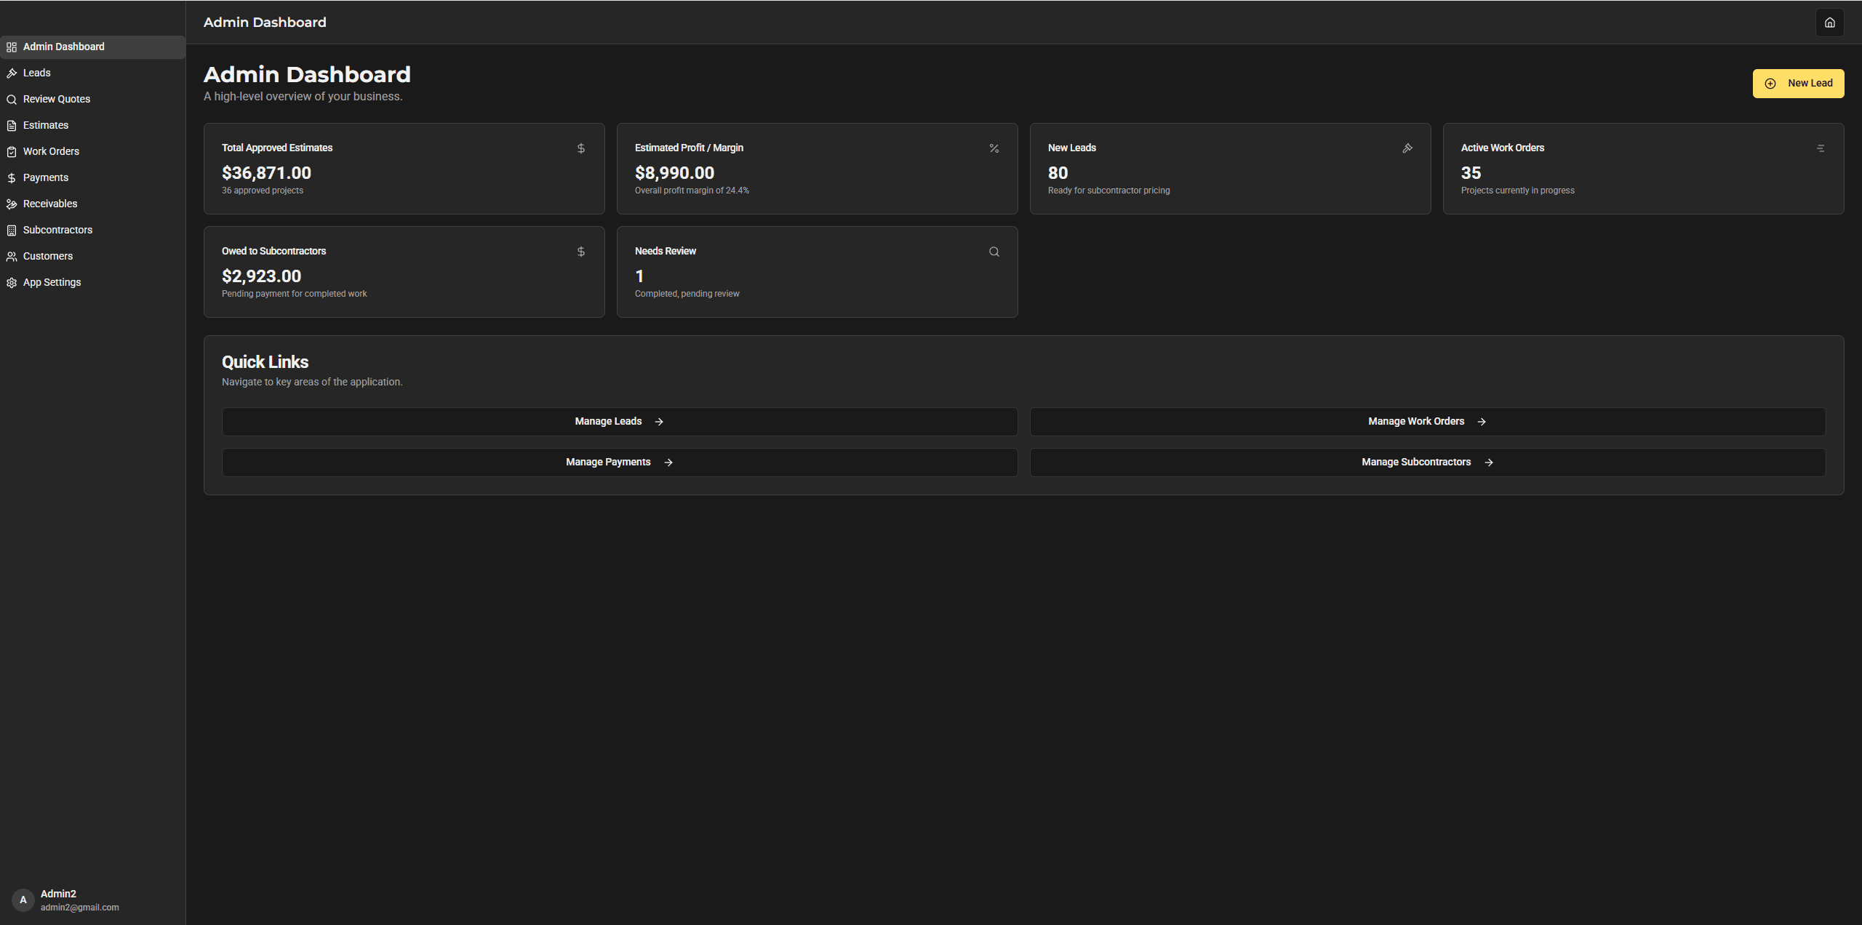Viewport: 1862px width, 925px height.
Task: Click list icon on Active Work Orders card
Action: [x=1821, y=148]
